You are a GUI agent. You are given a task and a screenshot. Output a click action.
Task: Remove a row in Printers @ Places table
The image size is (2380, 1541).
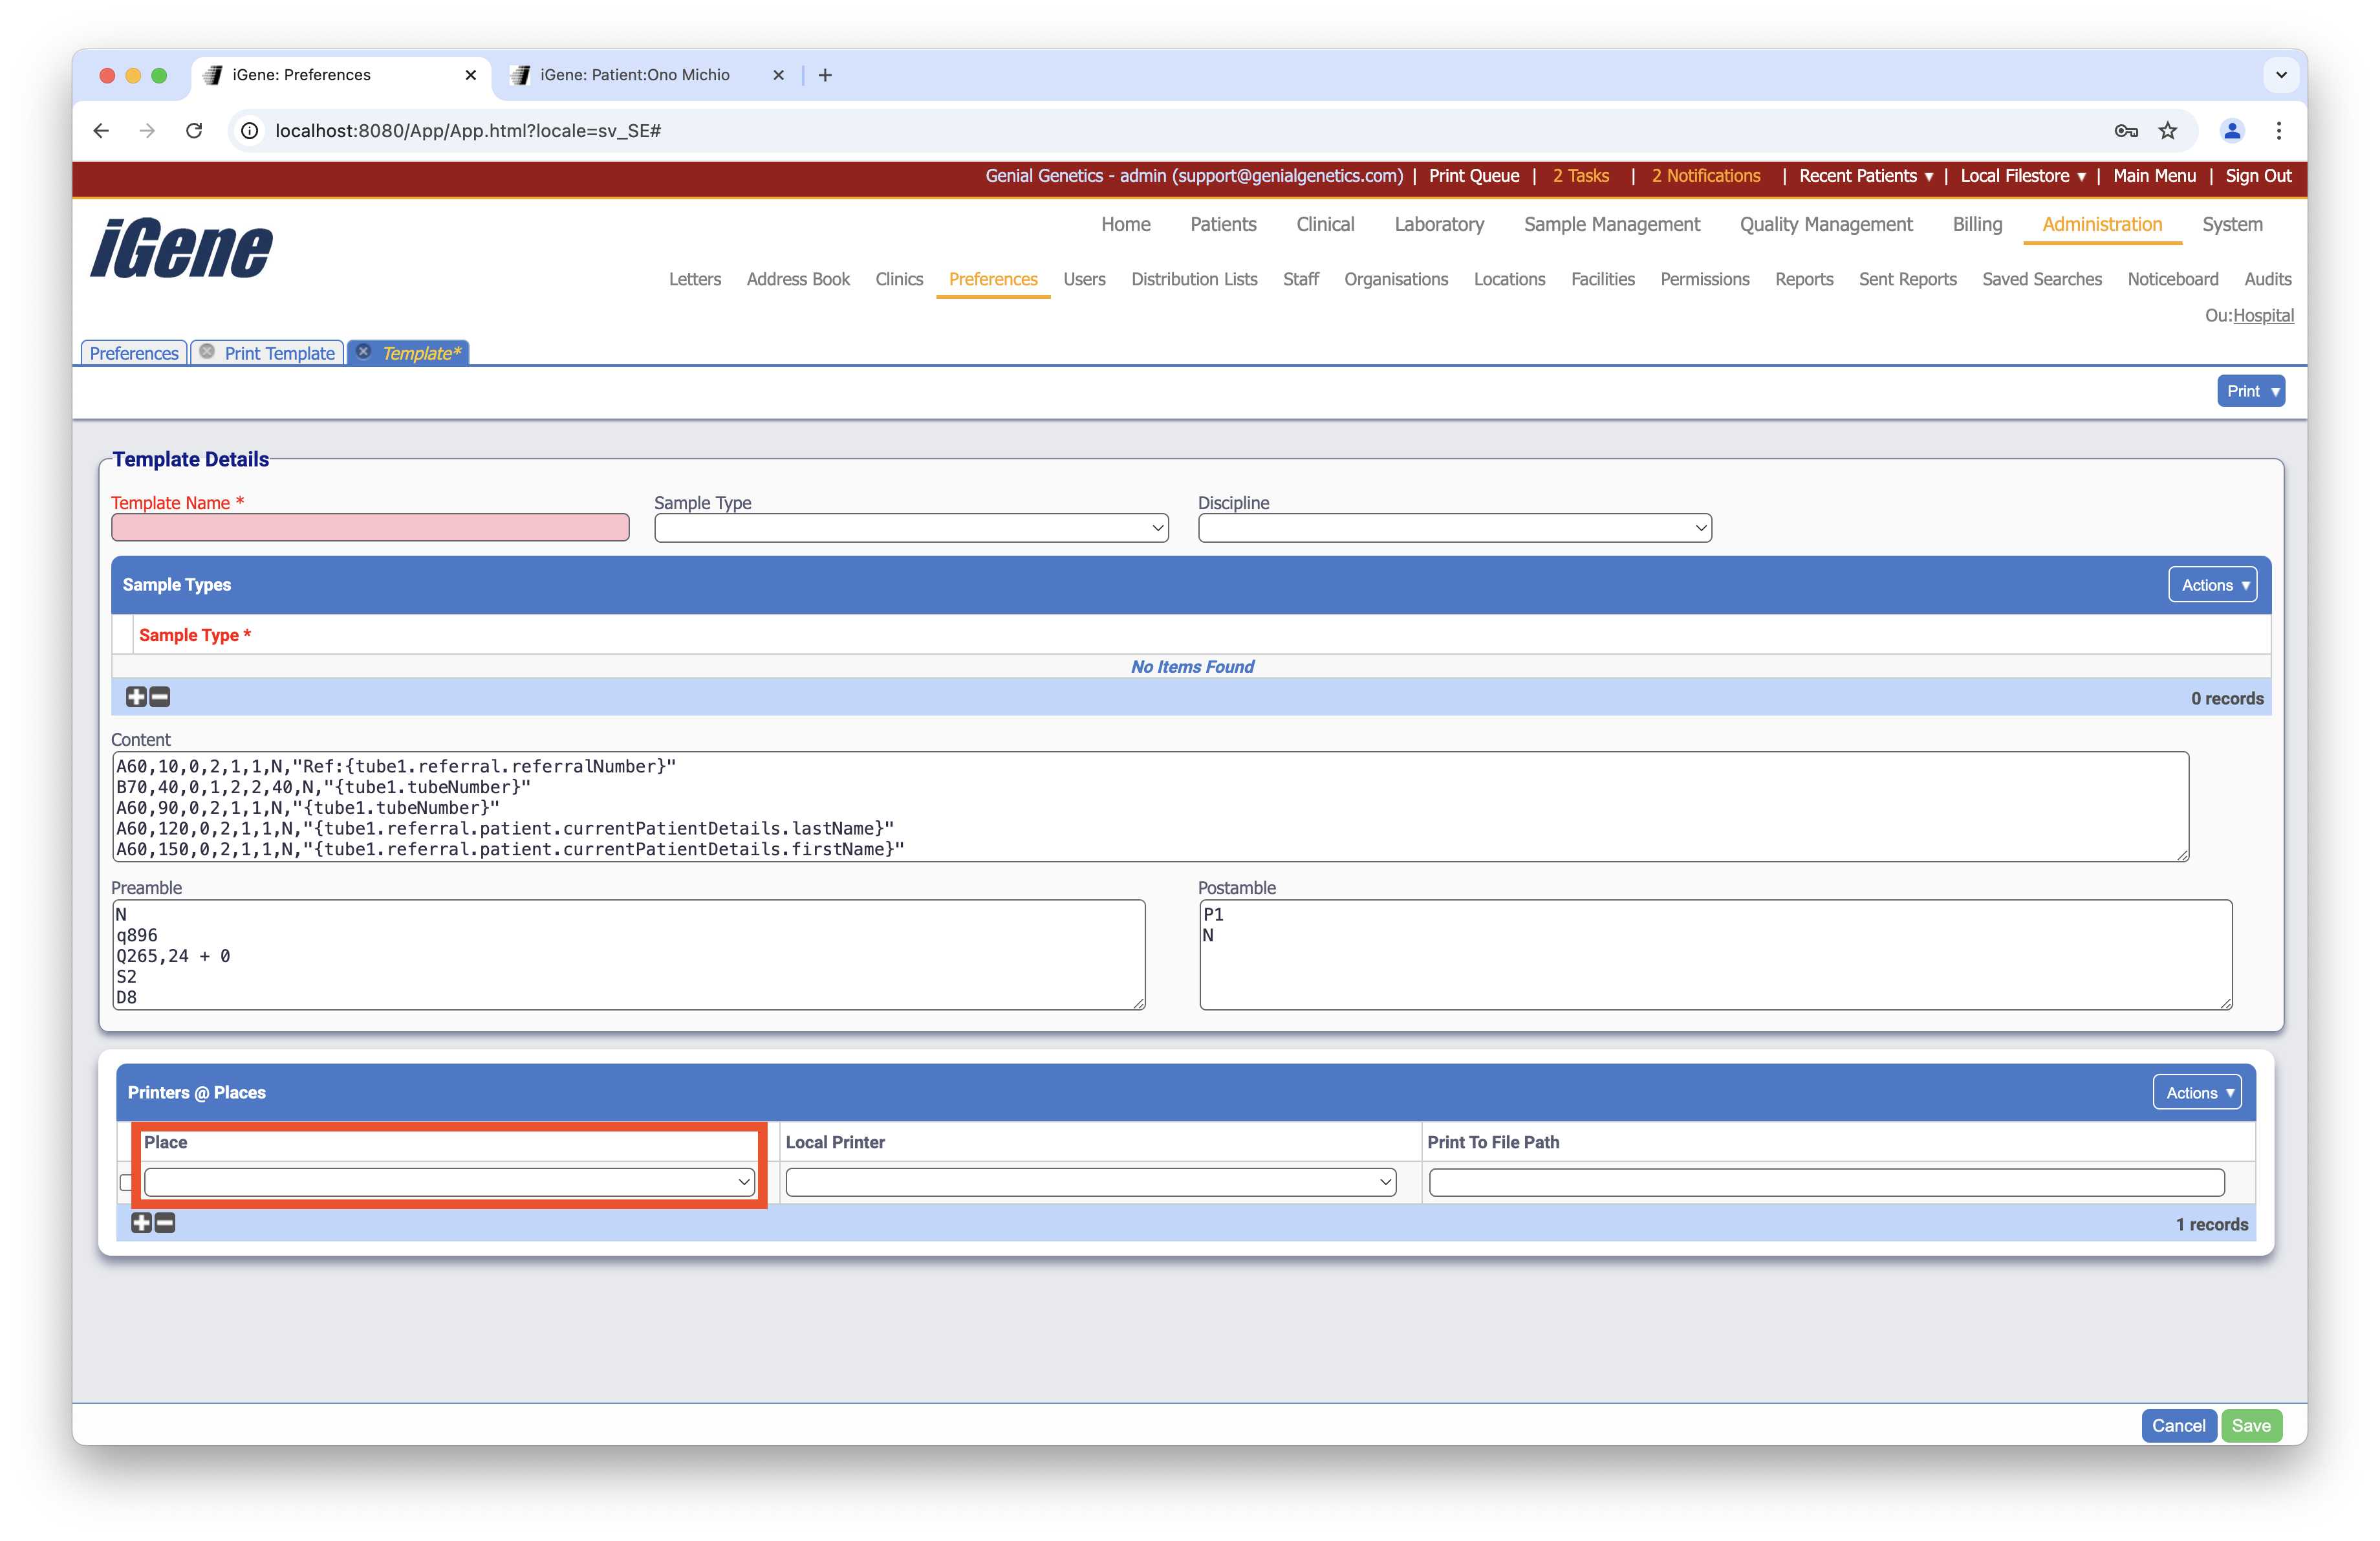[165, 1223]
